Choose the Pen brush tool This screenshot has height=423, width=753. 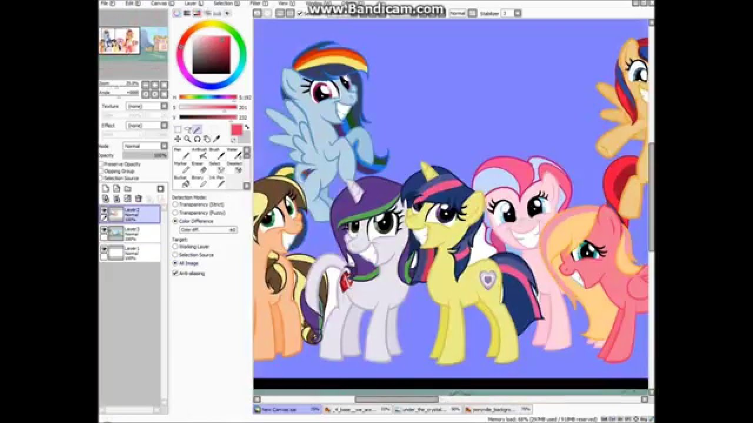tap(182, 154)
